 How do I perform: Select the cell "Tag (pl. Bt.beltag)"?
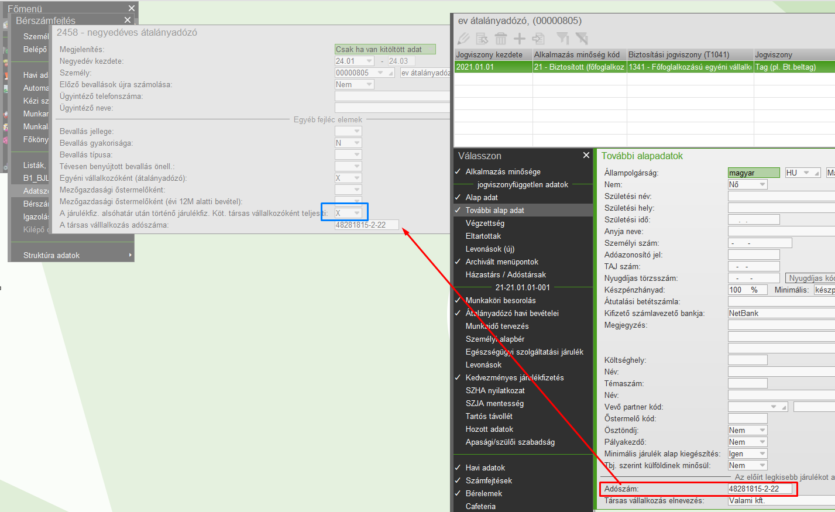794,67
